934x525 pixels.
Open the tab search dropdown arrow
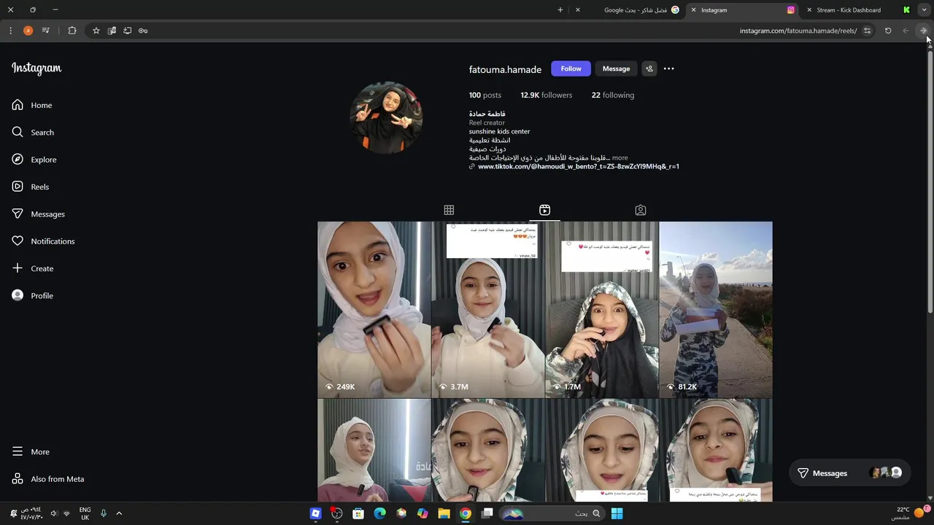tap(924, 10)
